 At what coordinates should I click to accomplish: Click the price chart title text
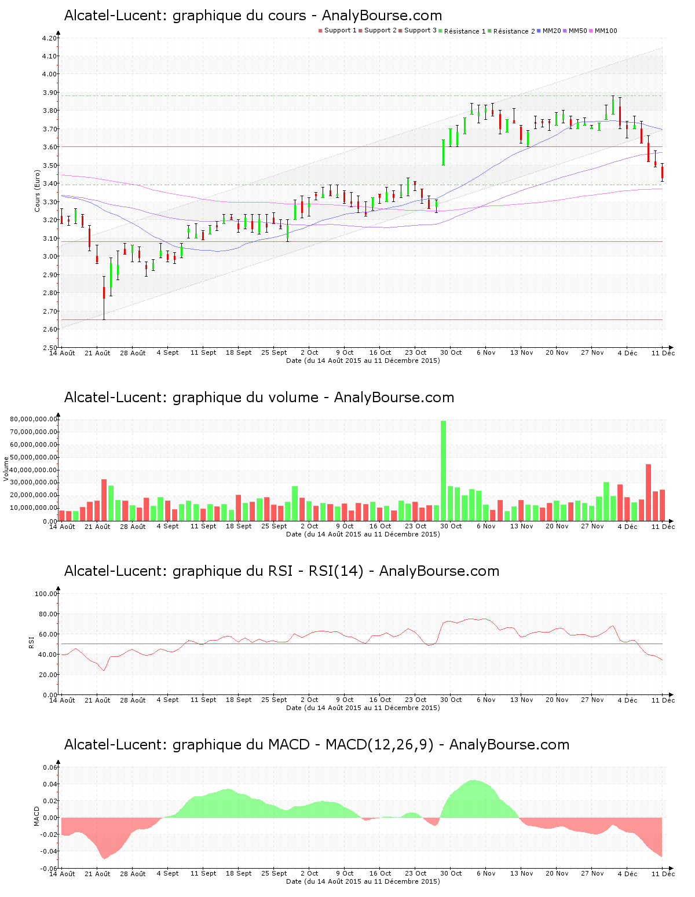(x=253, y=16)
